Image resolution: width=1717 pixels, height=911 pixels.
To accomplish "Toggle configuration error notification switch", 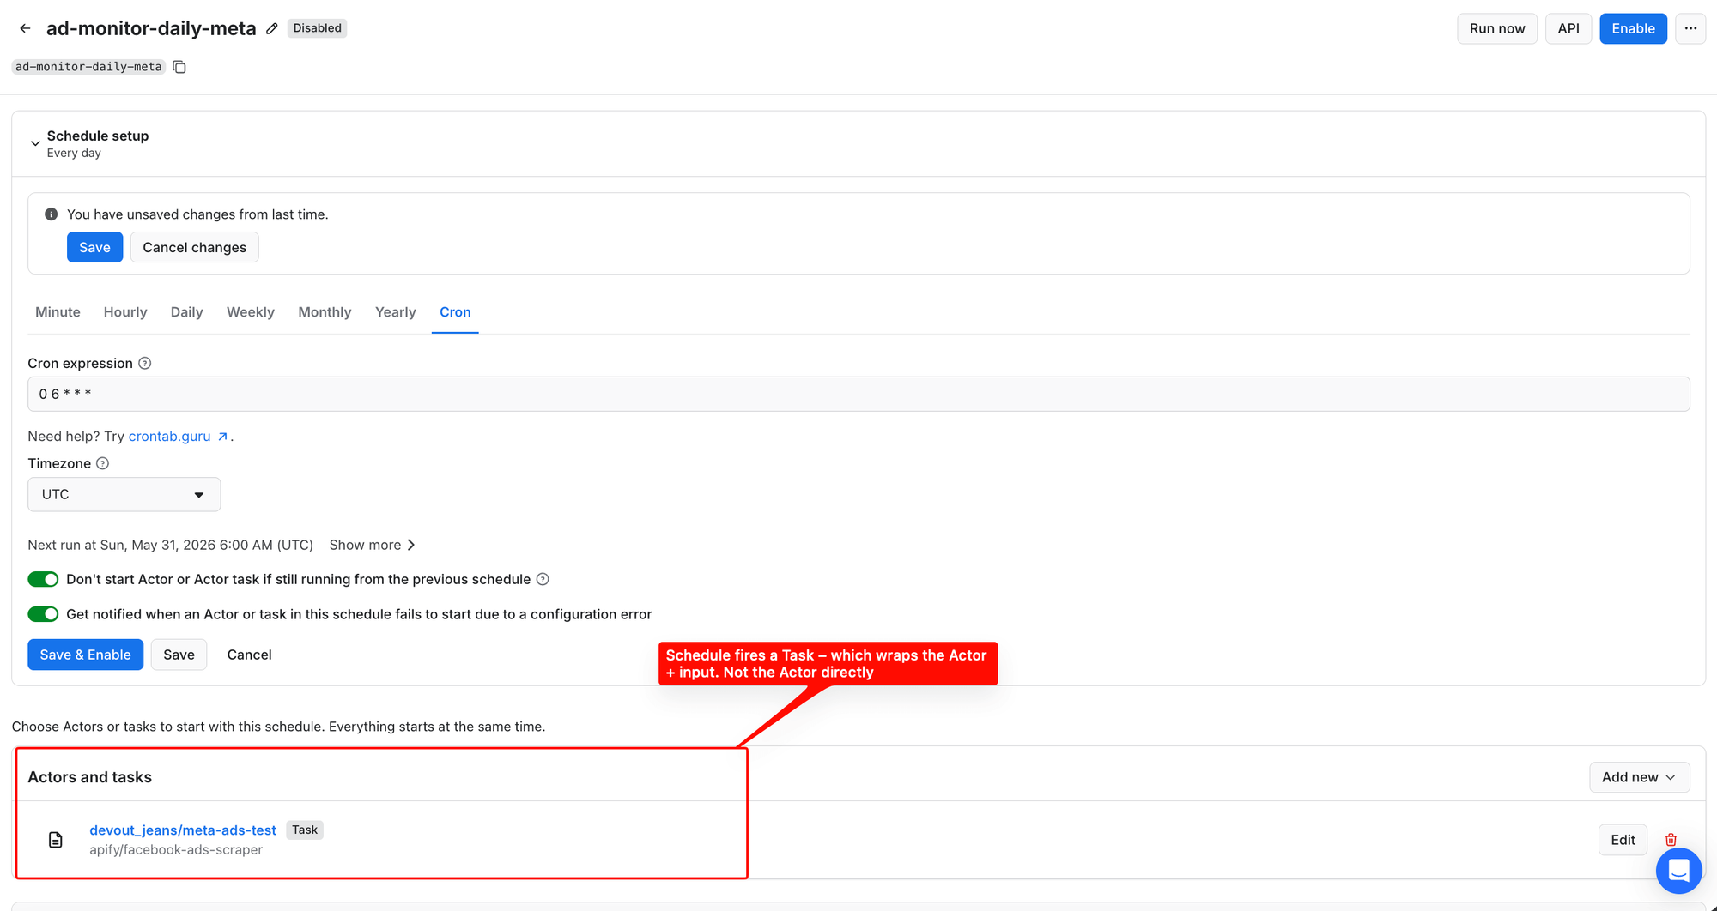I will 43,614.
